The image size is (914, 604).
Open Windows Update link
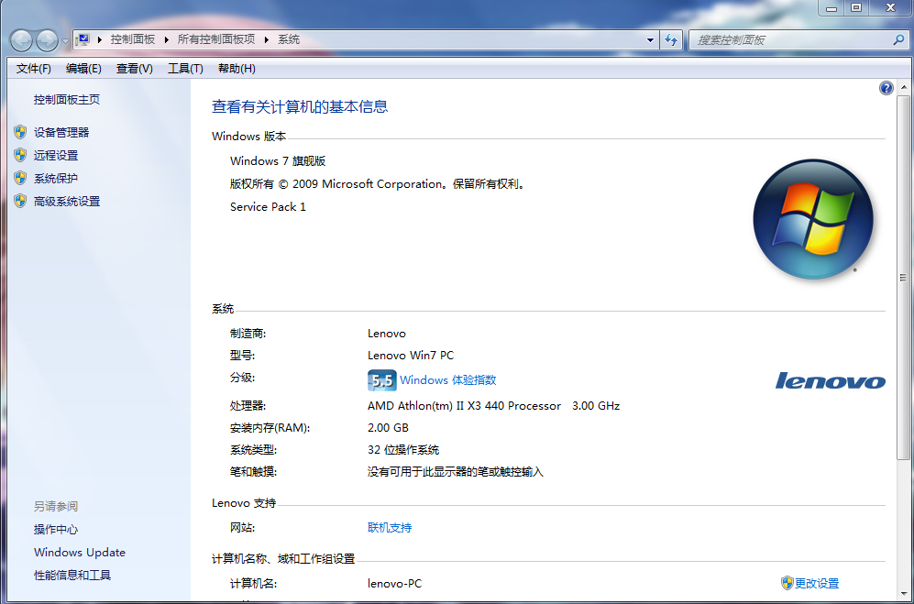[80, 552]
